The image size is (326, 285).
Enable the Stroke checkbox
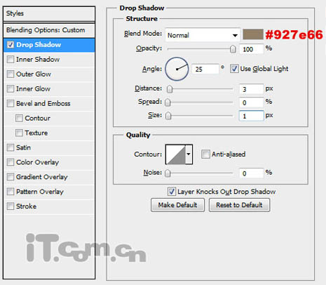pos(11,206)
